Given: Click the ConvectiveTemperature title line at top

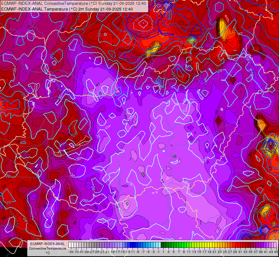Looking at the screenshot, I should [x=74, y=3].
